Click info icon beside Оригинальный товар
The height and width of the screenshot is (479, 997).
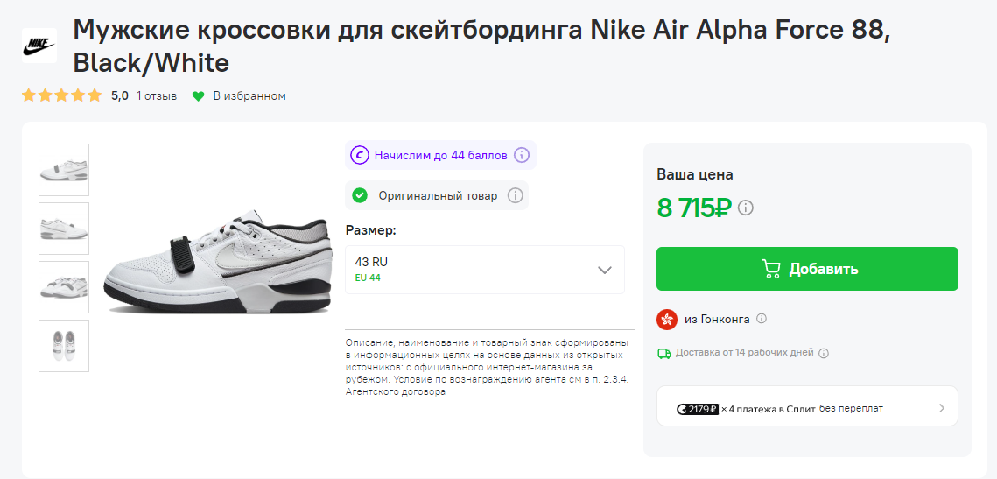point(516,195)
